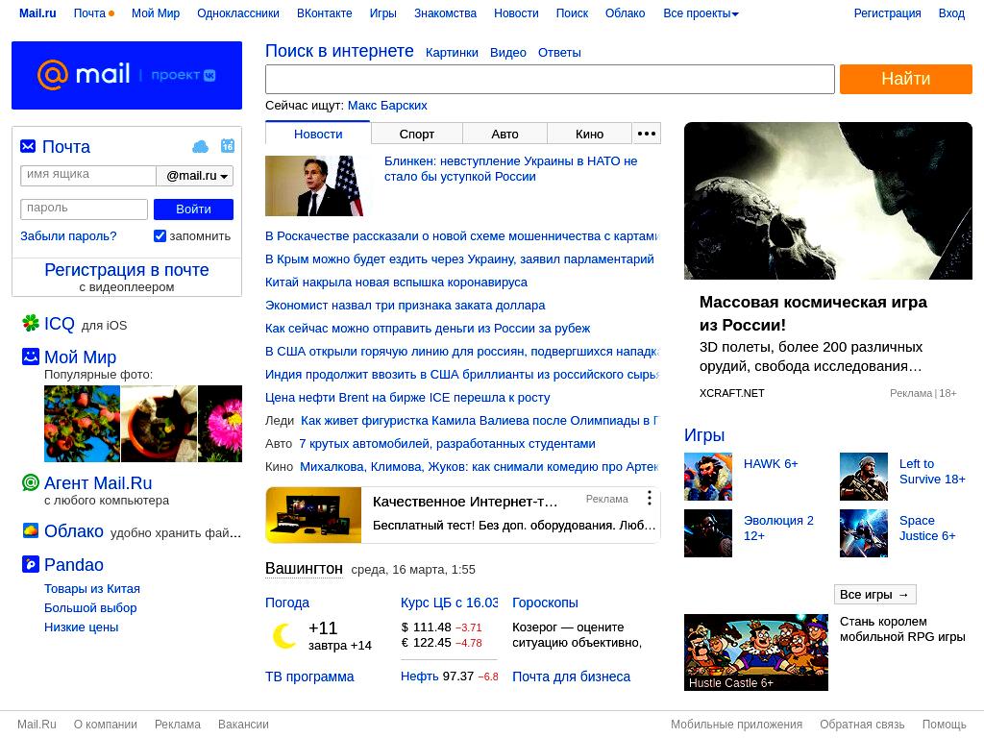Screen dimensions: 984x738
Task: Open Одноклассники in top navigation
Action: click(x=238, y=13)
